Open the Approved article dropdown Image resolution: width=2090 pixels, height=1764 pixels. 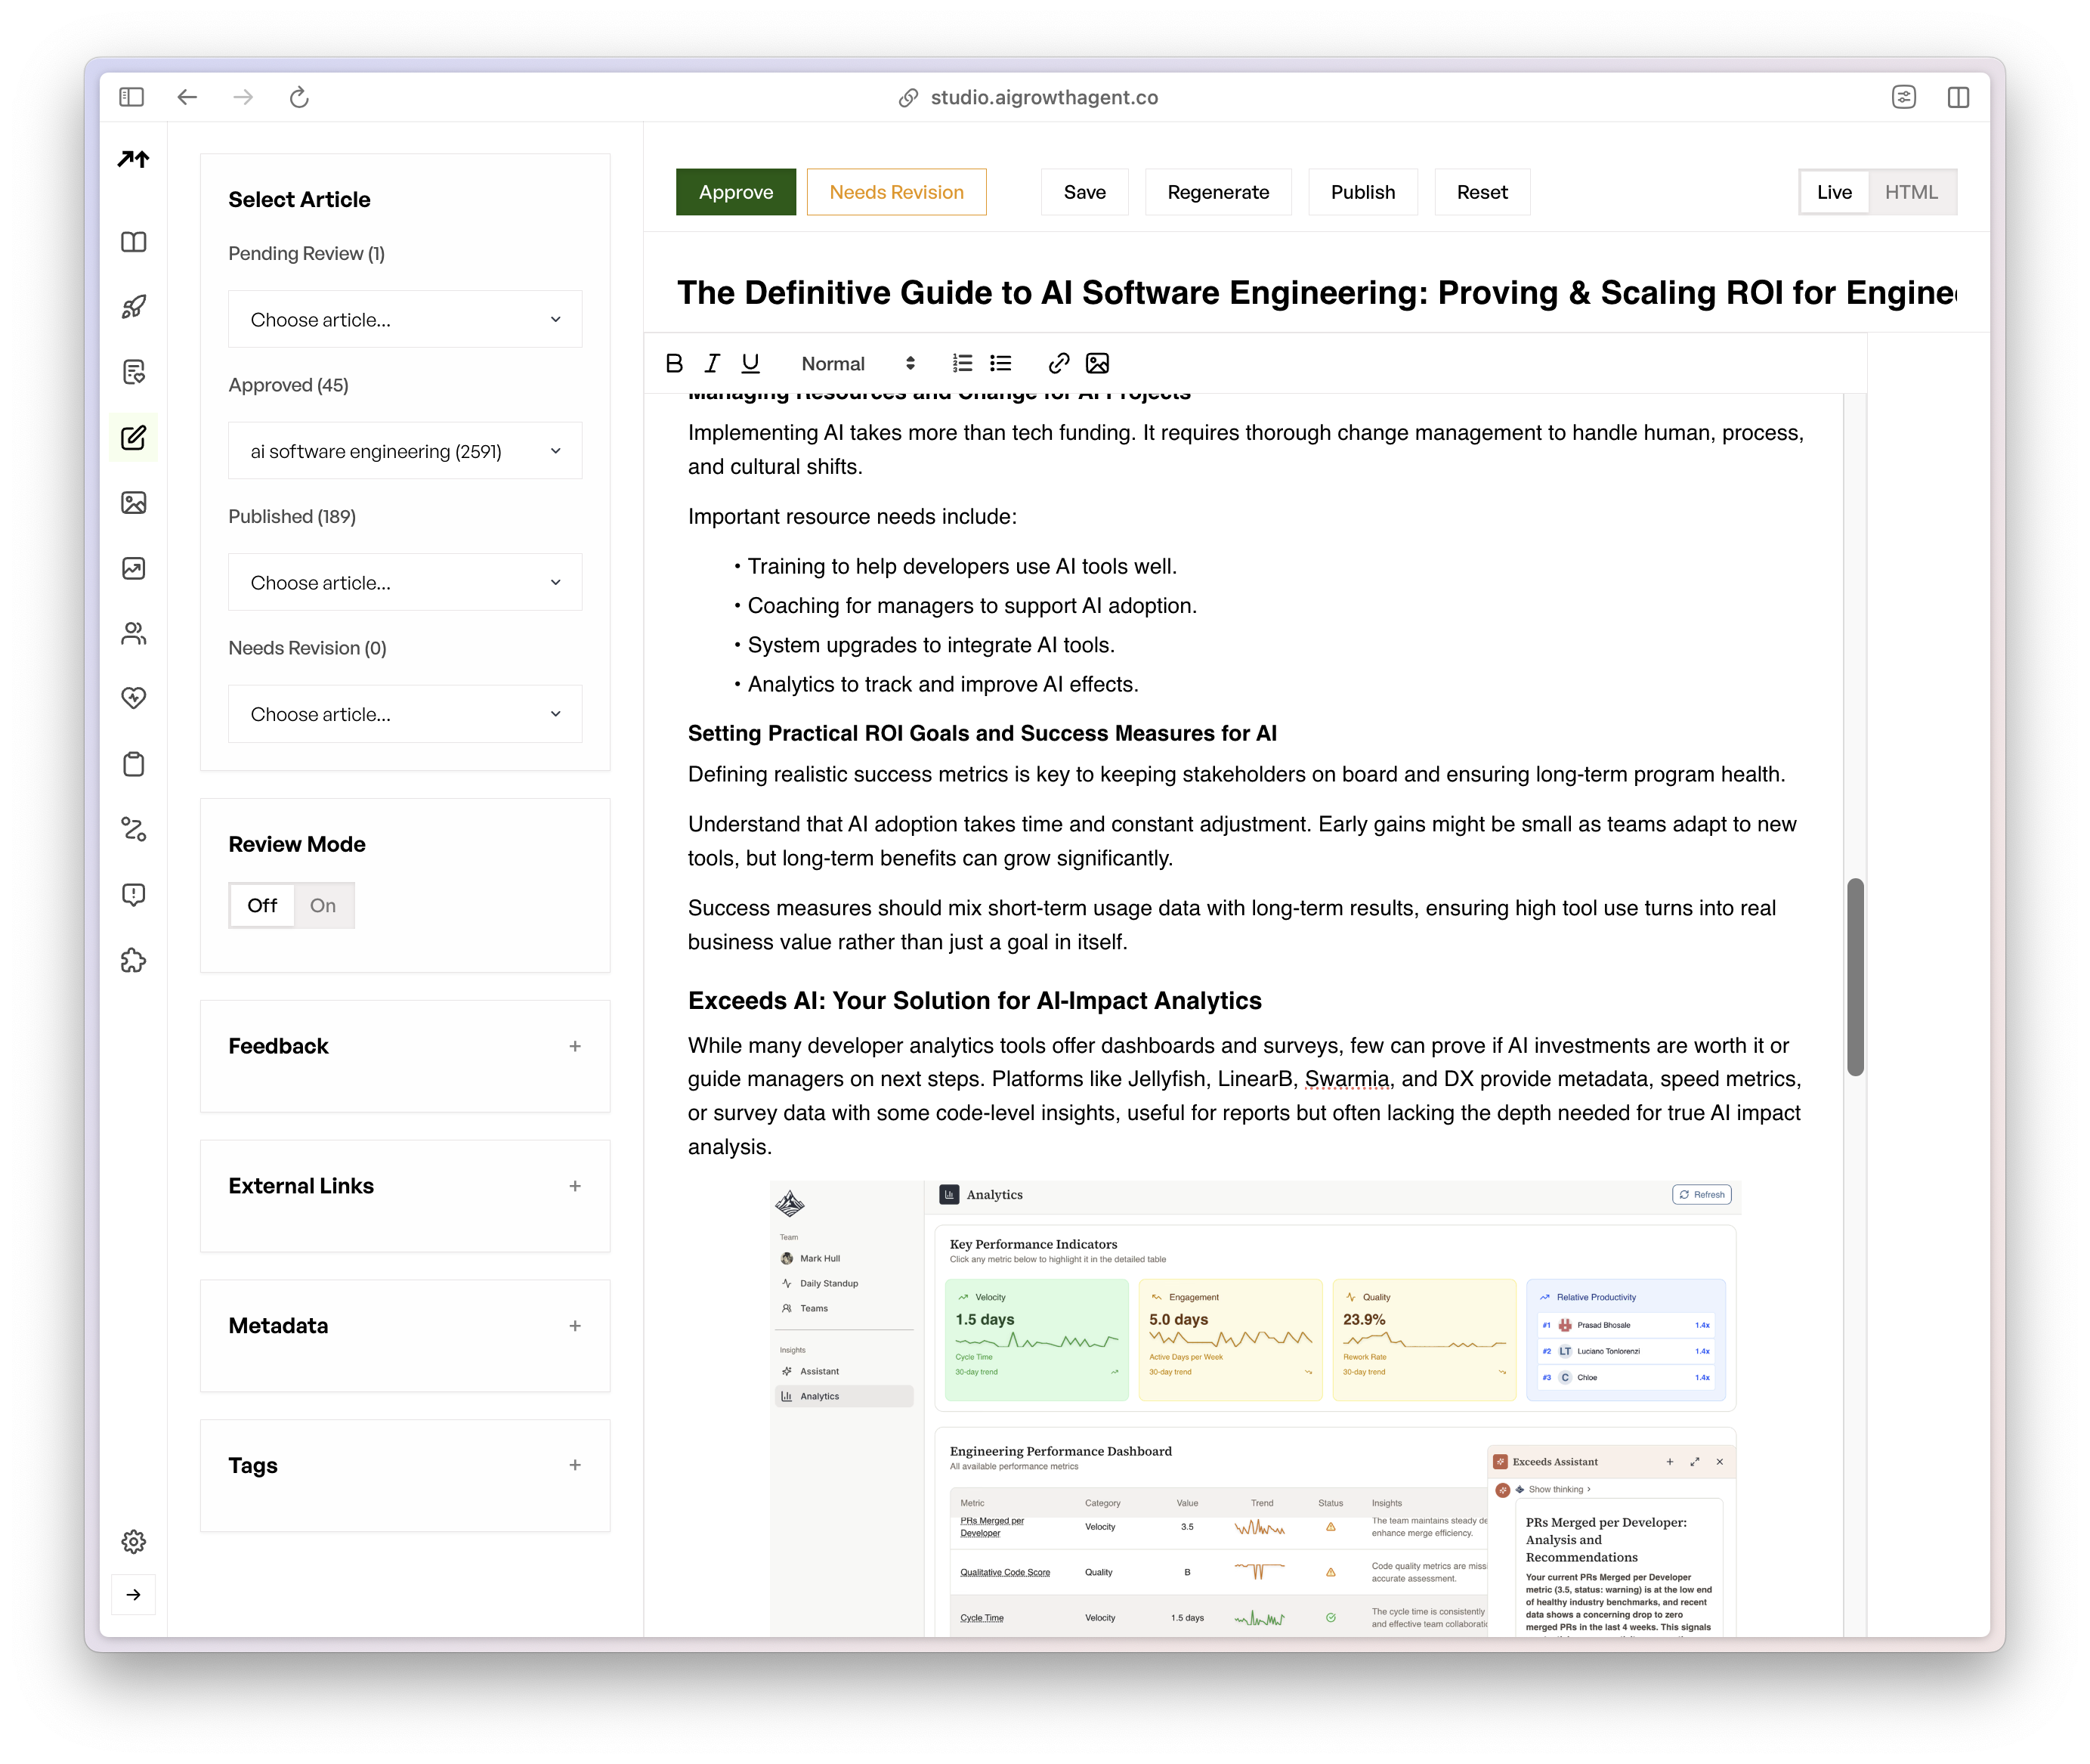pyautogui.click(x=405, y=451)
